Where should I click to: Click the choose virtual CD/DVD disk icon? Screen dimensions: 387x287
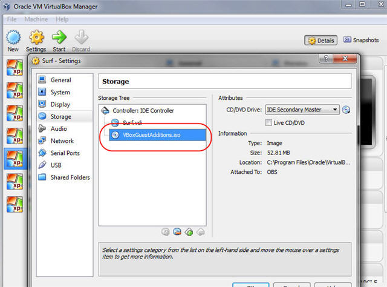click(x=346, y=110)
